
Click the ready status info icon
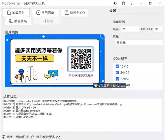point(4,137)
